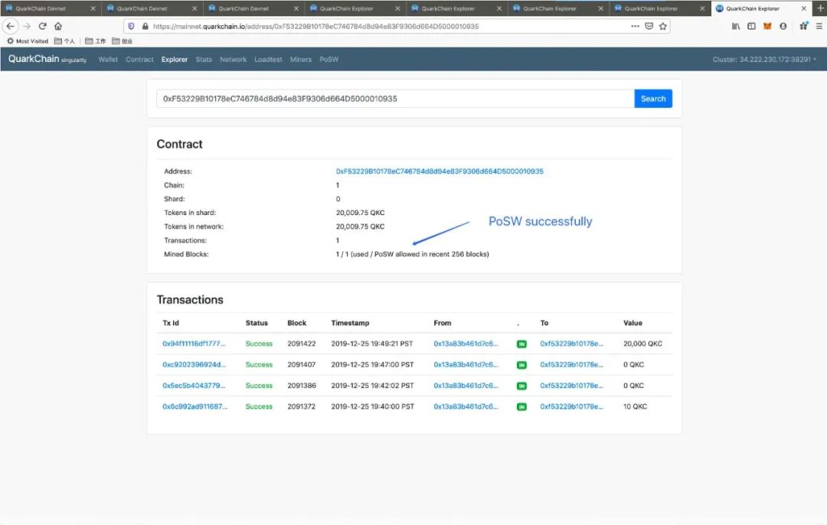Open the 个人 bookmarks folder
The image size is (827, 525).
[x=64, y=41]
